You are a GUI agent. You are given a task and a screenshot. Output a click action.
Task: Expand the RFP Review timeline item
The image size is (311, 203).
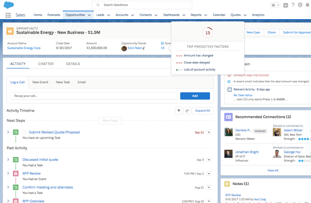point(8,173)
